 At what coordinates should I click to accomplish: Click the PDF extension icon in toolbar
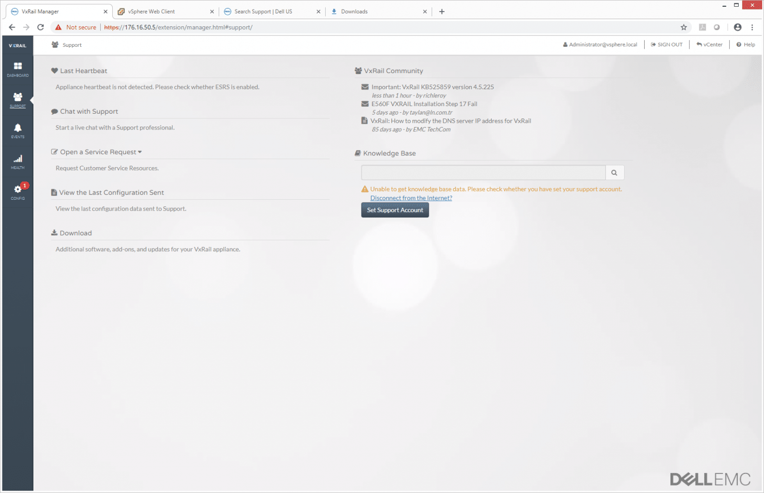[702, 27]
